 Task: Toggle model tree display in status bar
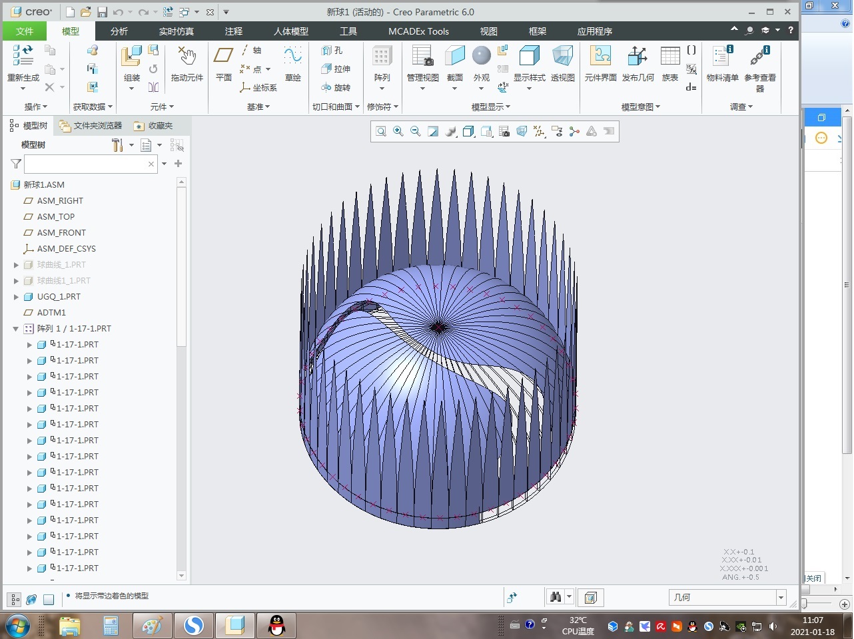pyautogui.click(x=15, y=599)
